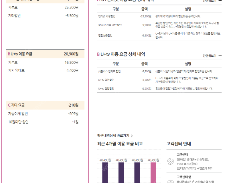The height and width of the screenshot is (183, 229).
Task: Click the third purple 40,490원 bar
Action: [137, 173]
